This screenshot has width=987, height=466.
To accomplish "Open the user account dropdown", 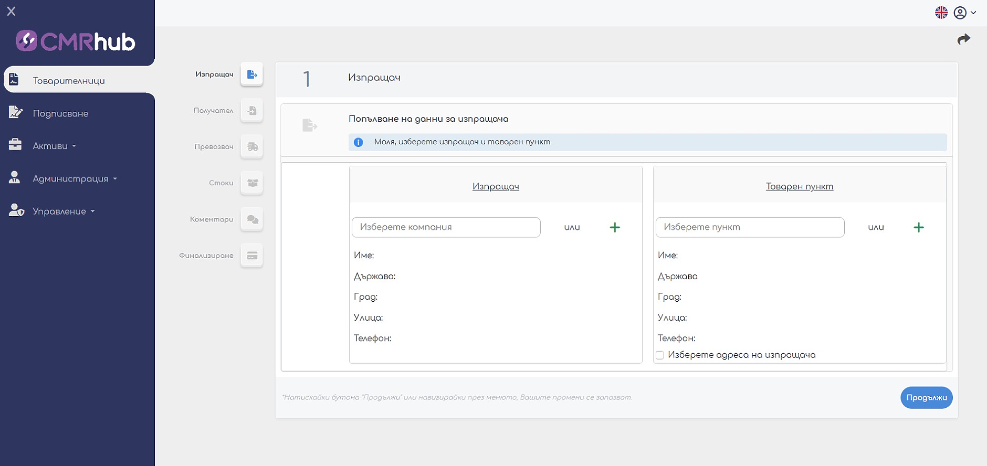I will pyautogui.click(x=964, y=13).
